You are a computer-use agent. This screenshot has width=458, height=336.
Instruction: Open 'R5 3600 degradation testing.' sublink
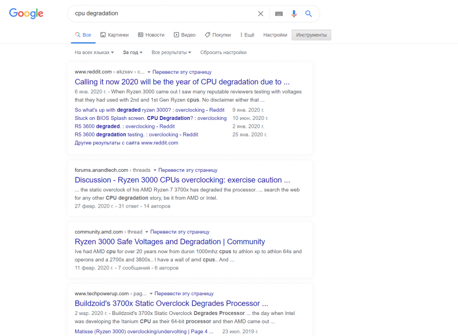(x=137, y=134)
